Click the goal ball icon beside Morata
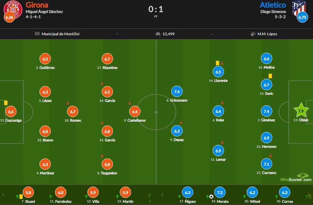This screenshot has height=205, width=313. [x=211, y=196]
